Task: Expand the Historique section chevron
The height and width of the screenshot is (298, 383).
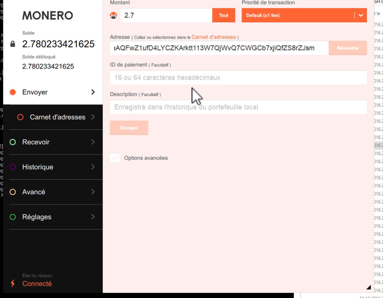Action: click(93, 167)
